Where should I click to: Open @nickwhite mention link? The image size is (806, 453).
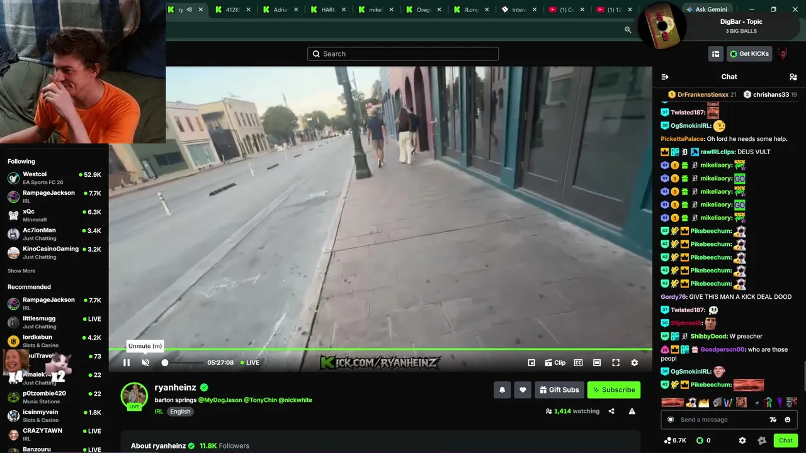295,400
